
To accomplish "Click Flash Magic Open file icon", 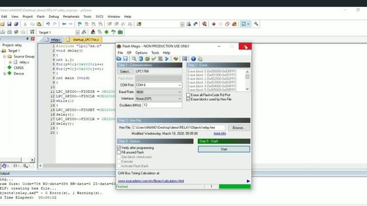I will pyautogui.click(x=119, y=59).
